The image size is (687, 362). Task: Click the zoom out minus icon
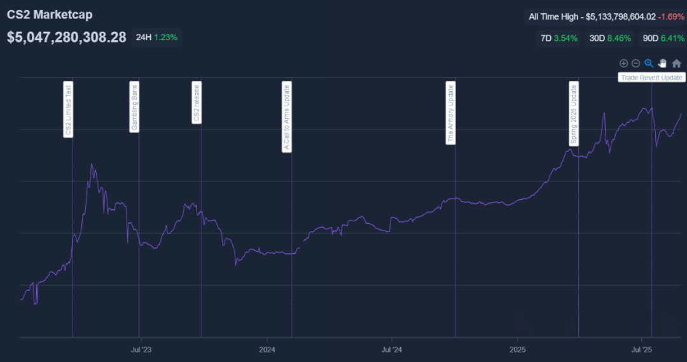(635, 63)
